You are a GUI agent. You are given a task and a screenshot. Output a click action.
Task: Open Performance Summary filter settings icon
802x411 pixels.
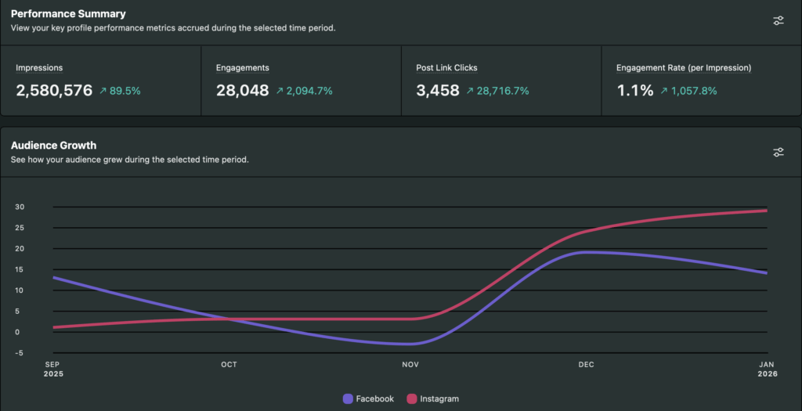(778, 21)
